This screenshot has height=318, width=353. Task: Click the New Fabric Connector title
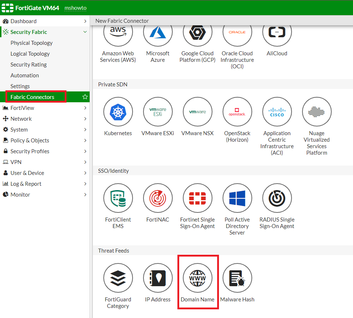122,21
